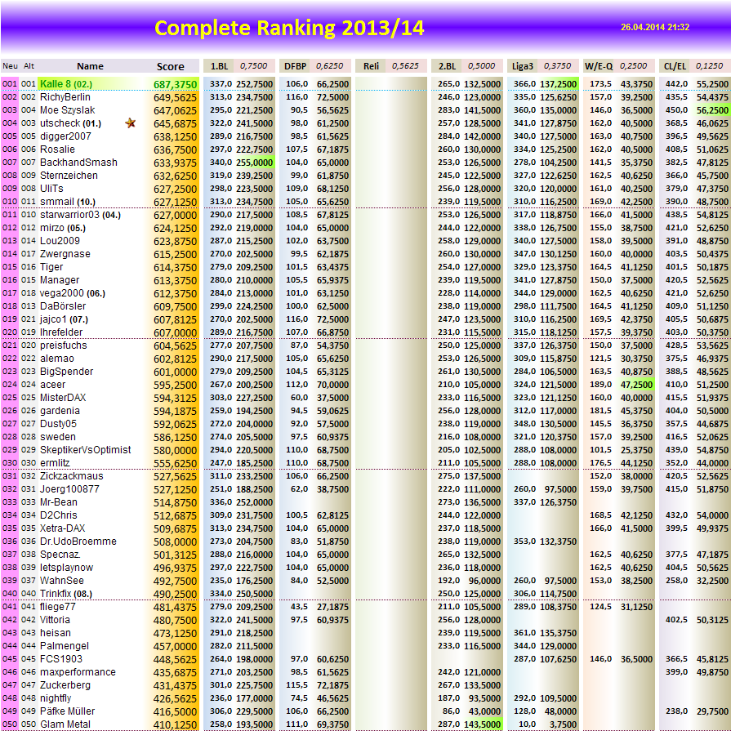Click the name "smmail (10.)"
The width and height of the screenshot is (731, 731).
[x=68, y=202]
